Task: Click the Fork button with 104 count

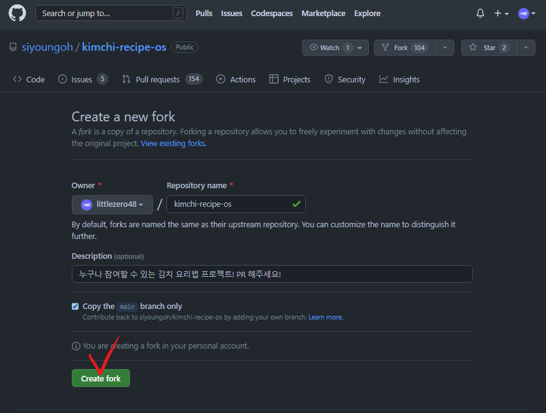Action: 405,48
